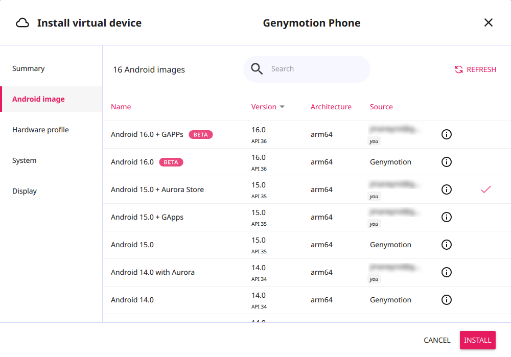
Task: Click the refresh arrows icon
Action: 459,69
